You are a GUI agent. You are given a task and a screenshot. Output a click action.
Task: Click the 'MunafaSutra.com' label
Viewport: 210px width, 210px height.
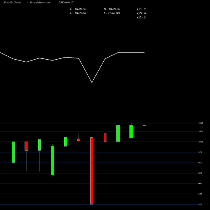pyautogui.click(x=40, y=3)
